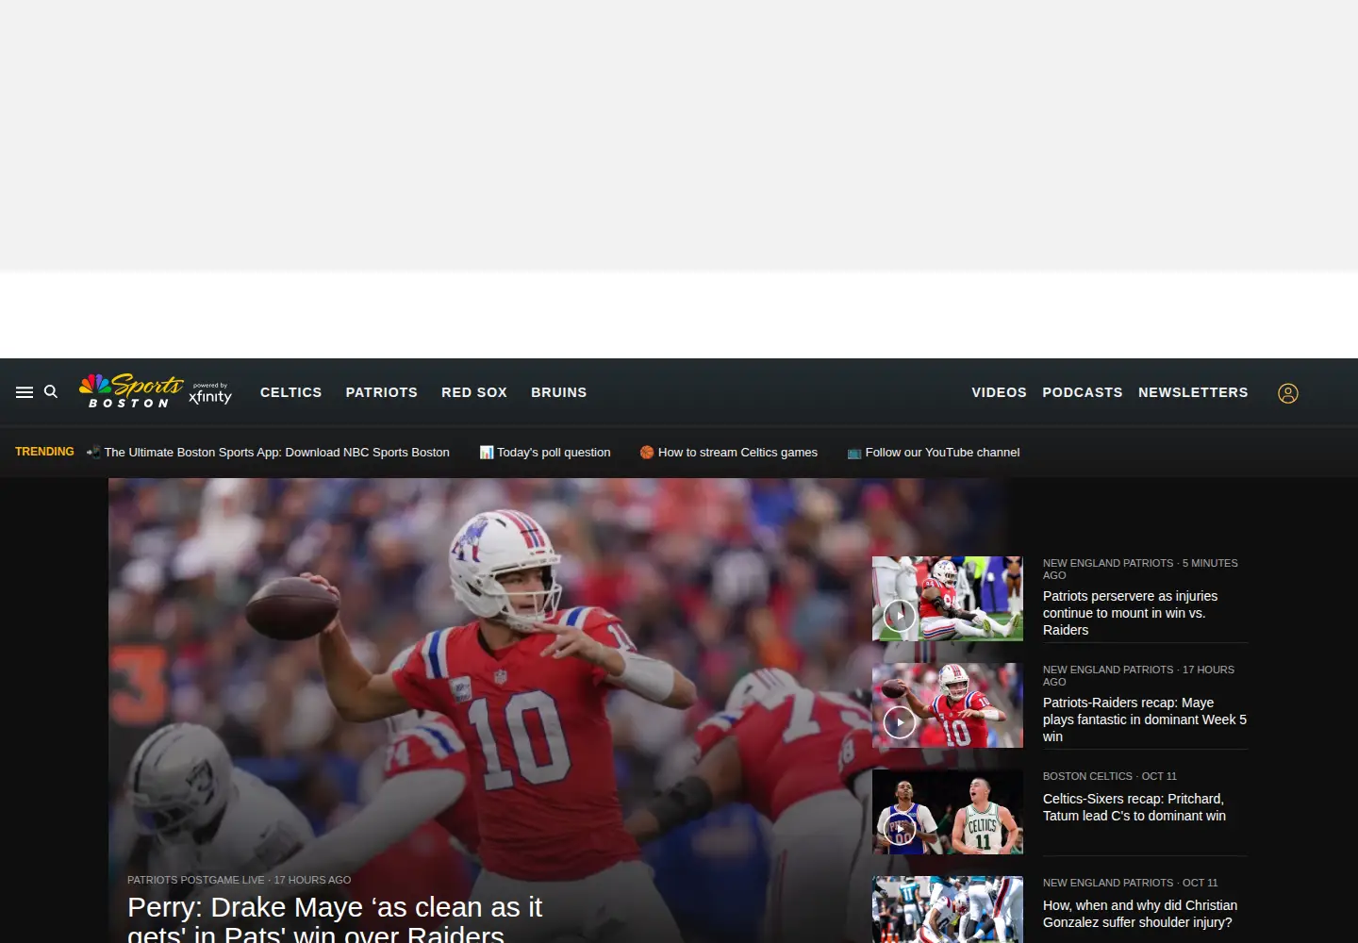The width and height of the screenshot is (1358, 943).
Task: Go to NBC Sports Boston logo home
Action: (x=131, y=391)
